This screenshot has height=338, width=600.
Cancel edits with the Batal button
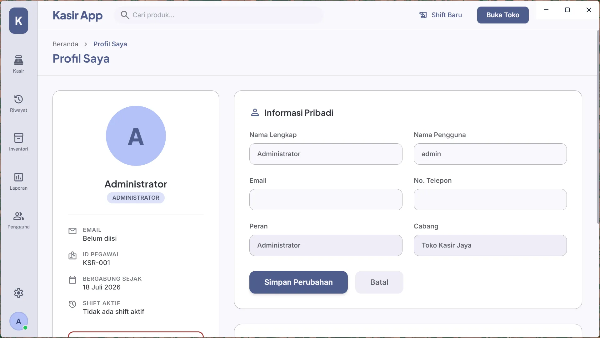(379, 282)
